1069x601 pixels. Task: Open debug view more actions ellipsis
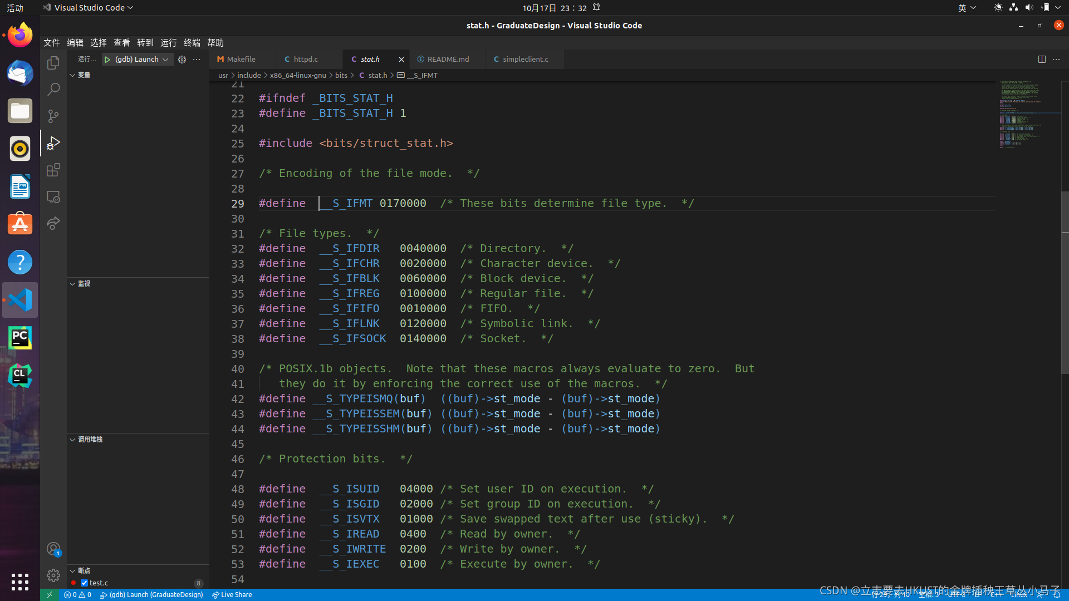(x=197, y=60)
